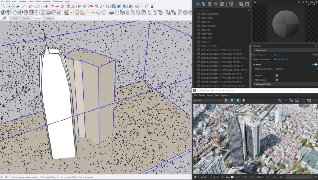Start a render with the teapot icon
The image size is (318, 180).
[x=241, y=4]
